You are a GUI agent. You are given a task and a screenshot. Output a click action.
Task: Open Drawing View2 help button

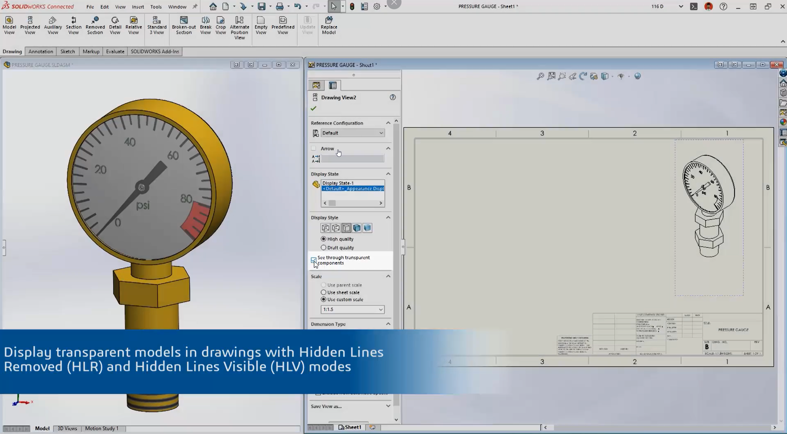click(x=393, y=97)
